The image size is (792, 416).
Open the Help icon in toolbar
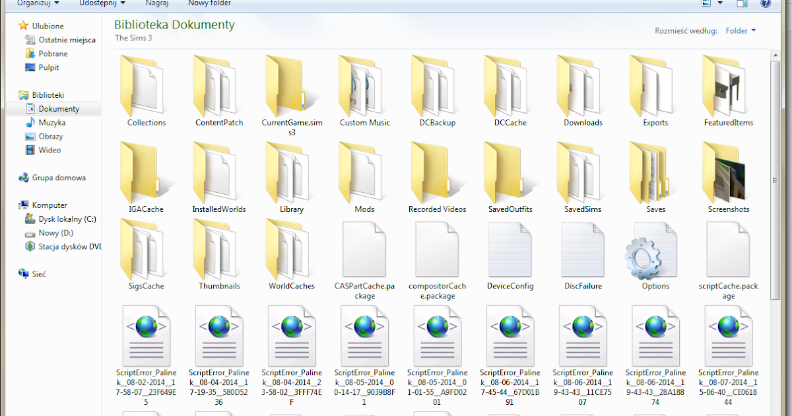[765, 3]
